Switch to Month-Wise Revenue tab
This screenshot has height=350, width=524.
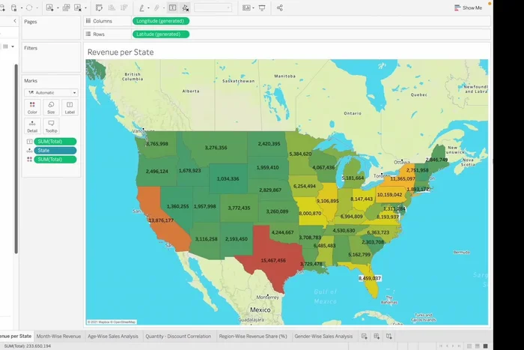(59, 337)
